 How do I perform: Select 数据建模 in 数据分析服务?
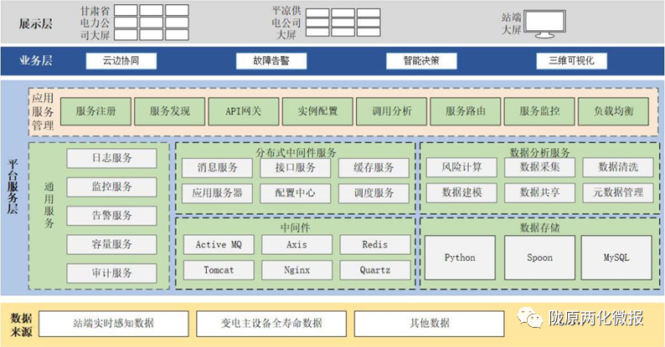(x=461, y=193)
